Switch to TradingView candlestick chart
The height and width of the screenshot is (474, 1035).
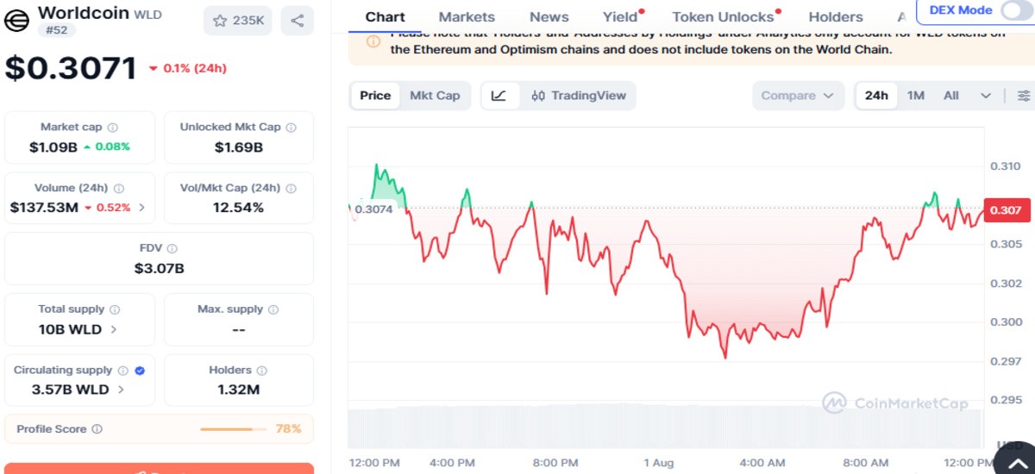(579, 96)
